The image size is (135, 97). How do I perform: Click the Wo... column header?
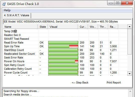(93, 27)
